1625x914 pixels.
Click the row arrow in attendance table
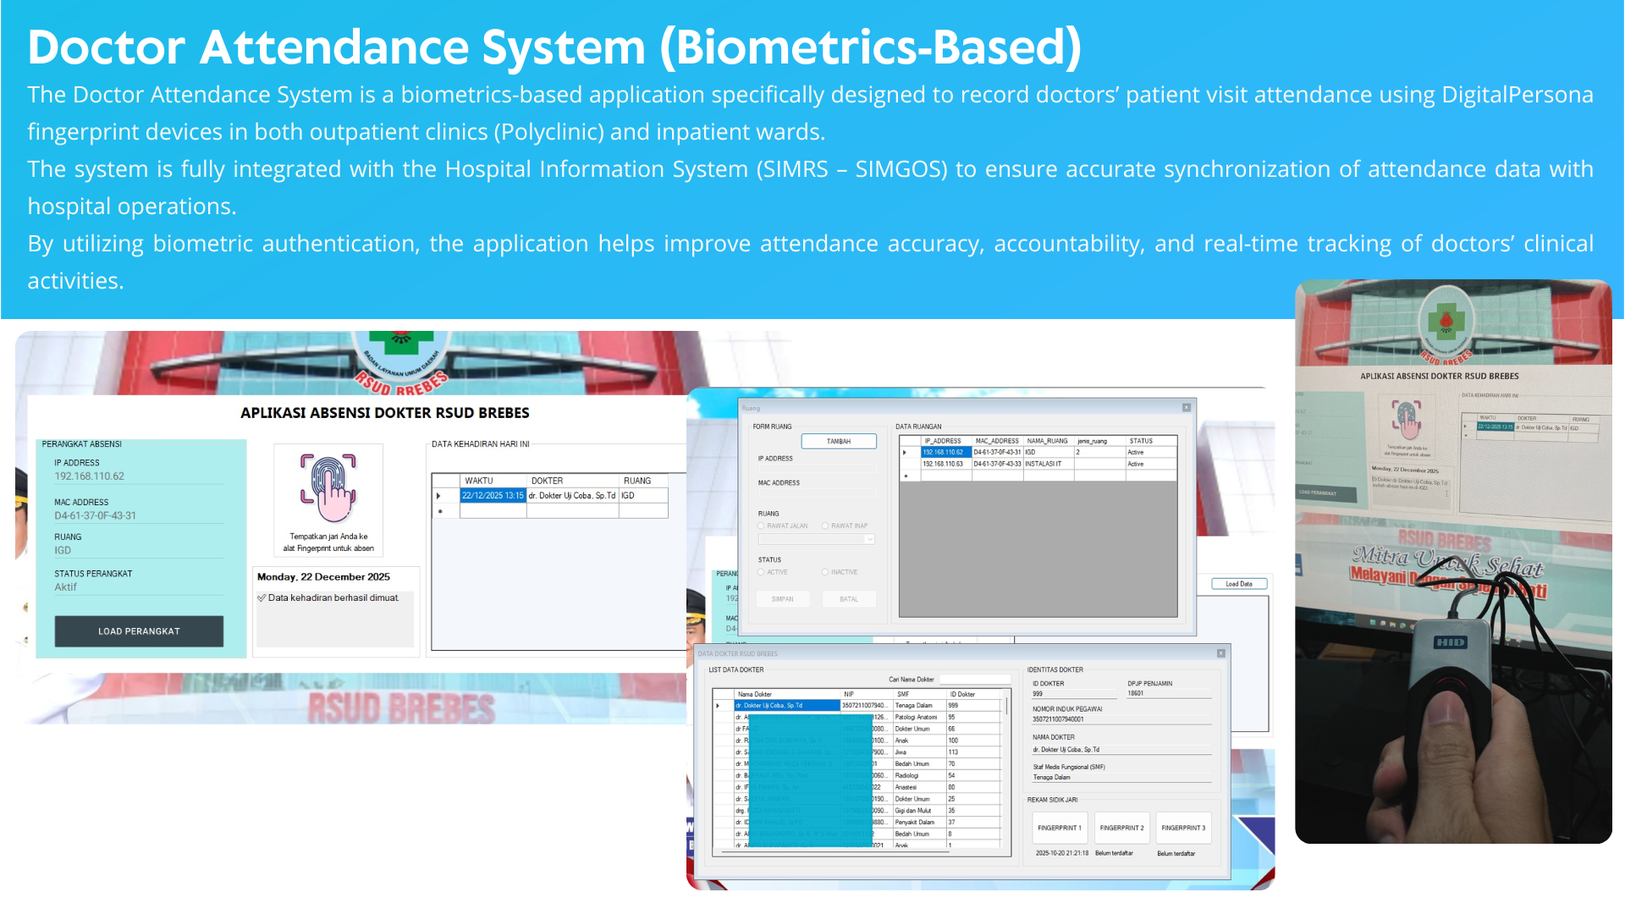click(x=438, y=496)
